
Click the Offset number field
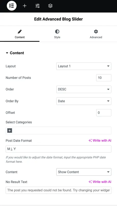[x=104, y=113]
